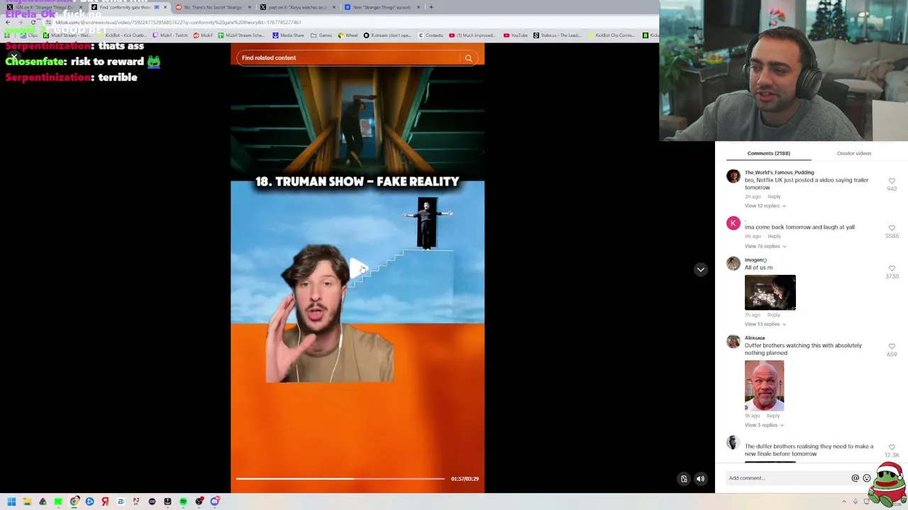The image size is (908, 510).
Task: Open the pink K user avatar
Action: click(733, 223)
